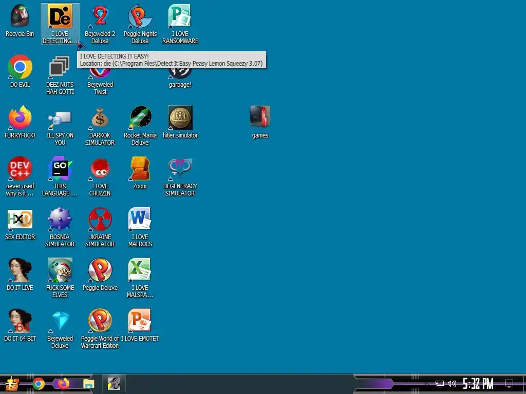Launch the DARKOK SIMULATOR money bag icon

[x=100, y=117]
